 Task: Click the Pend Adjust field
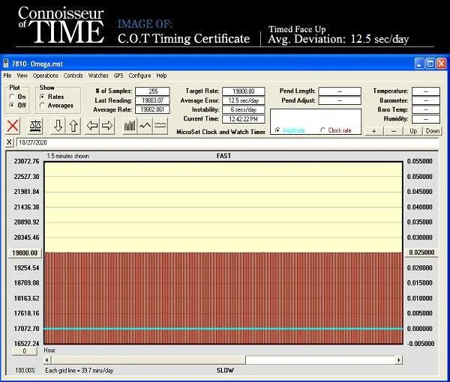[x=340, y=100]
